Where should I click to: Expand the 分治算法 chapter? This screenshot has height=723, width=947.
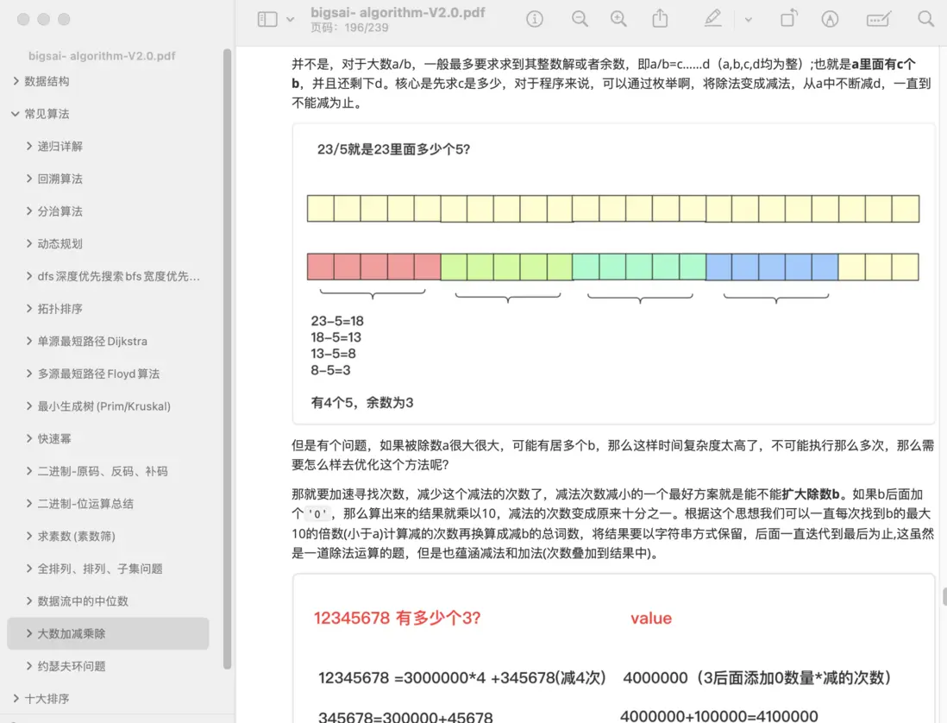click(29, 211)
